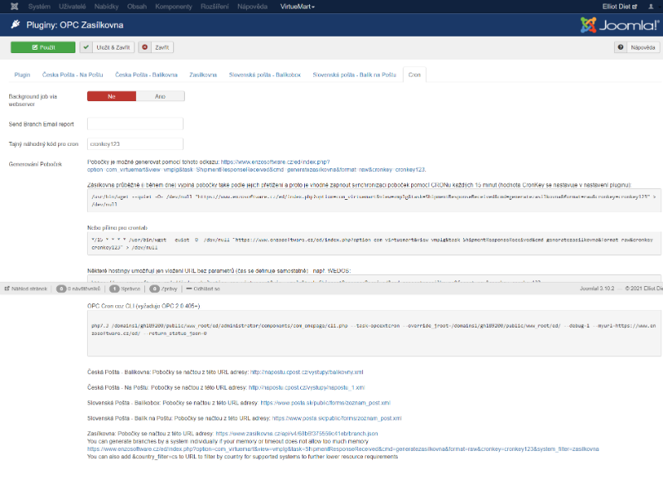This screenshot has width=663, height=490.
Task: Click the Joomla! logo at top right
Action: 619,25
